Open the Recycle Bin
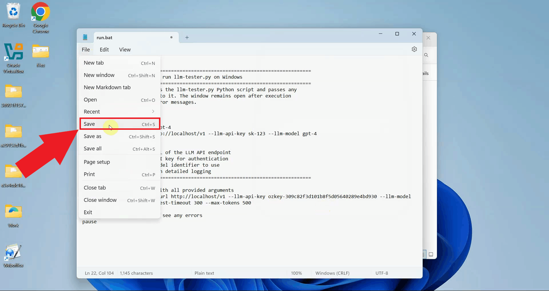Image resolution: width=549 pixels, height=291 pixels. (13, 11)
